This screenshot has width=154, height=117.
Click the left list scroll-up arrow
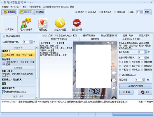37,48
